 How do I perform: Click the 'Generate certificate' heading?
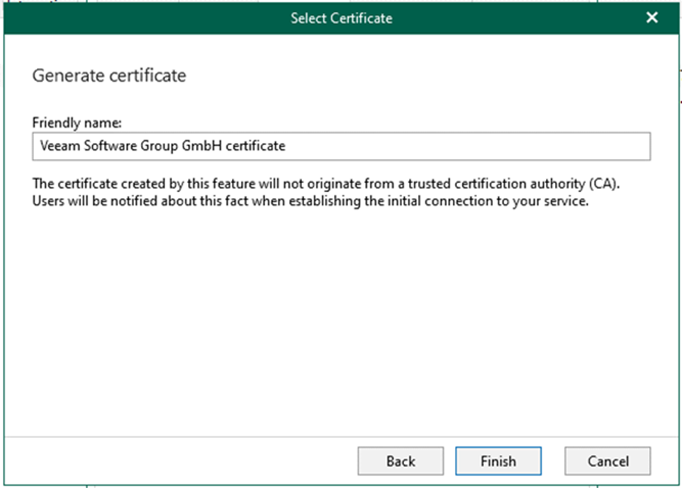pyautogui.click(x=109, y=75)
